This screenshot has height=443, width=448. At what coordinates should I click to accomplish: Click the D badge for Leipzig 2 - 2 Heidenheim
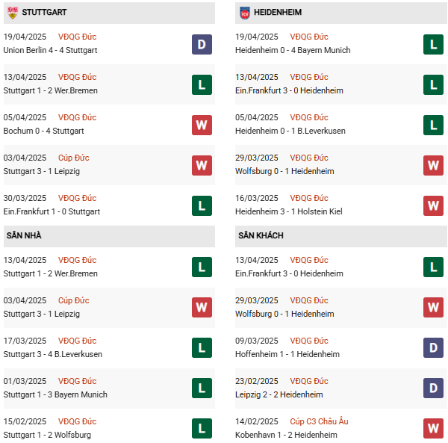coord(433,388)
